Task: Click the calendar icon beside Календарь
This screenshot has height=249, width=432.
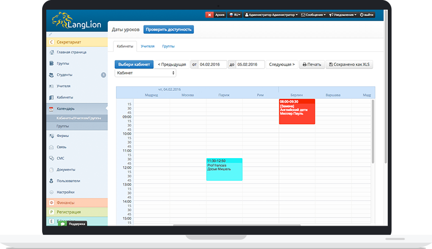Action: 51,109
